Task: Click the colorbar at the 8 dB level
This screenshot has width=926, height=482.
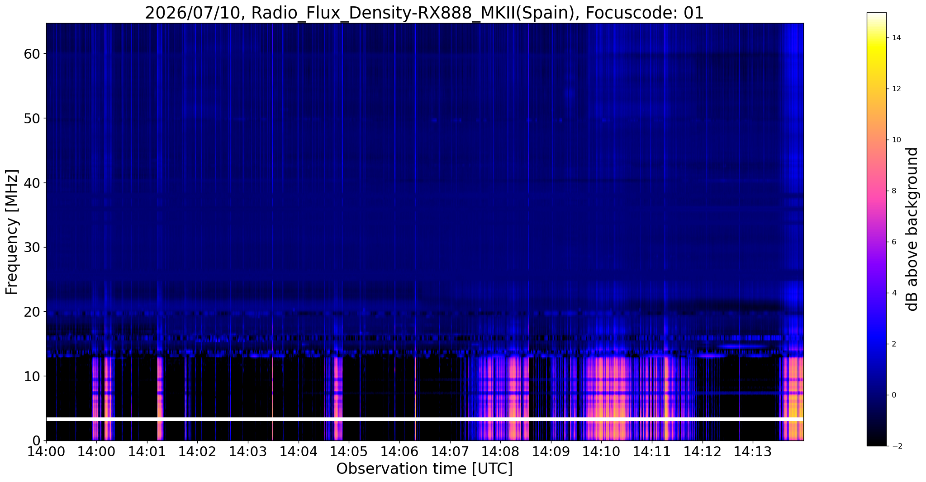Action: pyautogui.click(x=876, y=191)
